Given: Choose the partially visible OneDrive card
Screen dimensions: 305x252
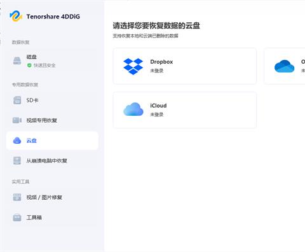Looking at the screenshot, I should click(285, 66).
